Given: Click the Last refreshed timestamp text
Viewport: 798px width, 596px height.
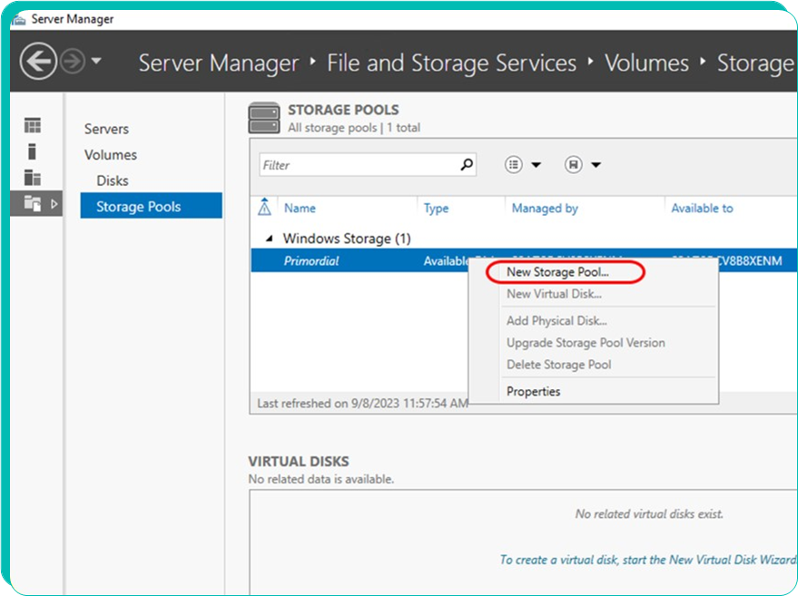Looking at the screenshot, I should [x=363, y=404].
